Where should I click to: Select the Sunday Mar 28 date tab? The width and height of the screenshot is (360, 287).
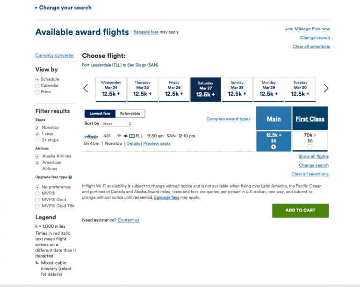click(237, 89)
